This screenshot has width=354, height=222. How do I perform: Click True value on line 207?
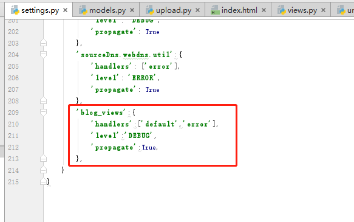click(x=152, y=90)
